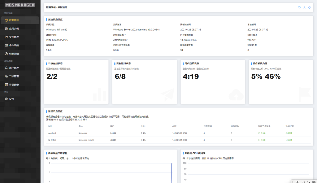This screenshot has height=183, width=317.
Task: Toggle the 中 Chinese input mode indicator
Action: point(297,182)
